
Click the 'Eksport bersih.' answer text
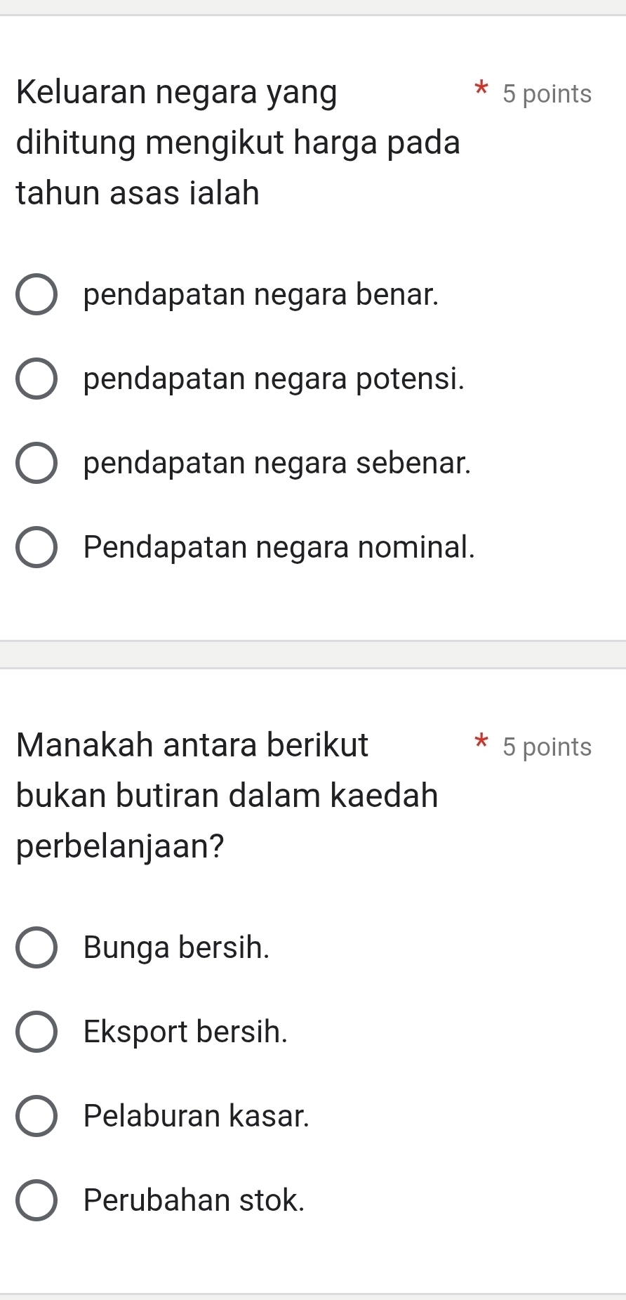click(185, 1032)
